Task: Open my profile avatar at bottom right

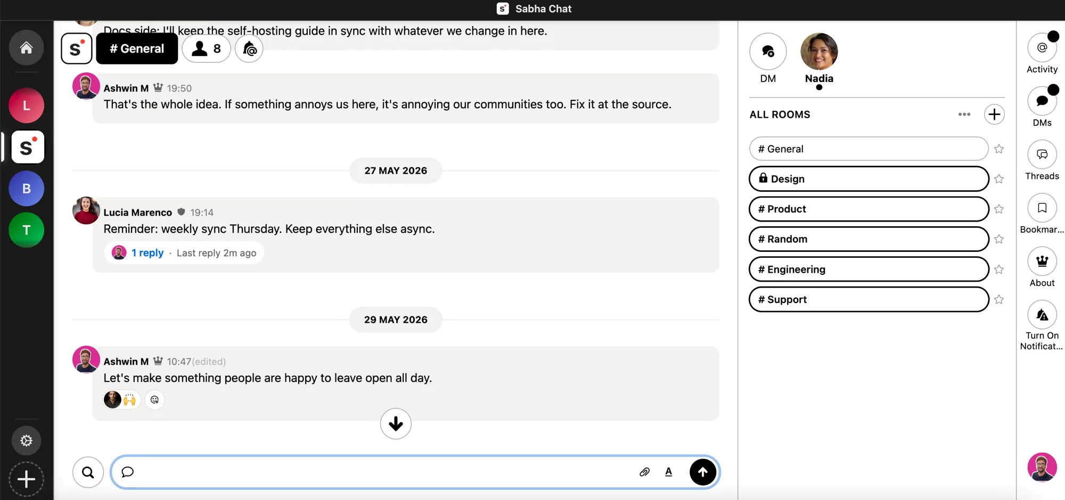Action: pos(1042,467)
